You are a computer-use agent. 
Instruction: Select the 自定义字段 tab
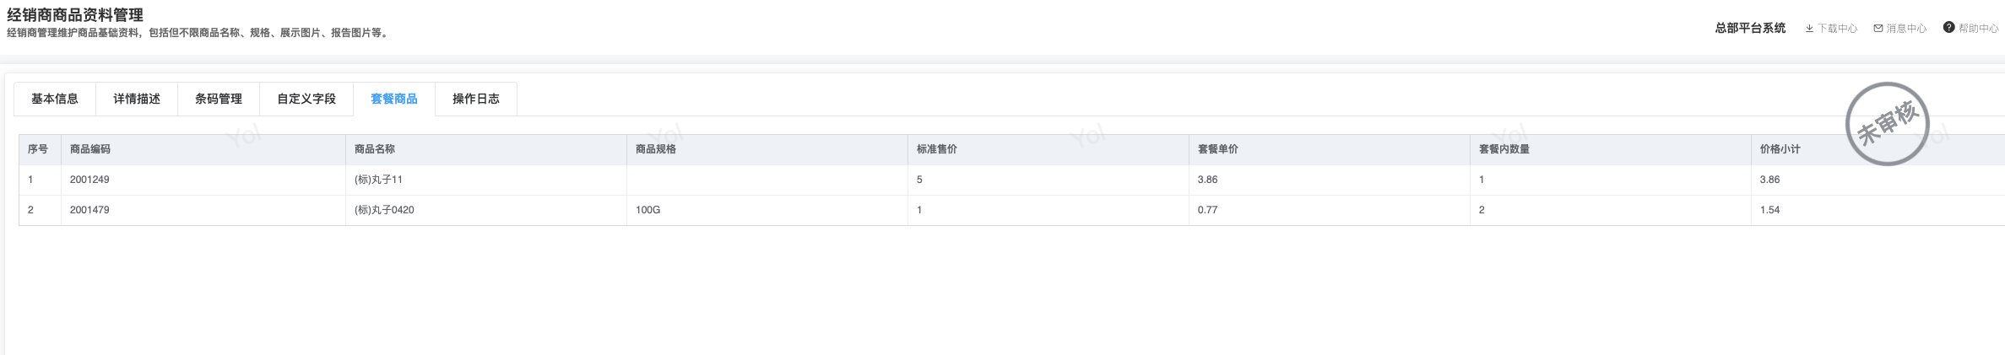tap(306, 99)
